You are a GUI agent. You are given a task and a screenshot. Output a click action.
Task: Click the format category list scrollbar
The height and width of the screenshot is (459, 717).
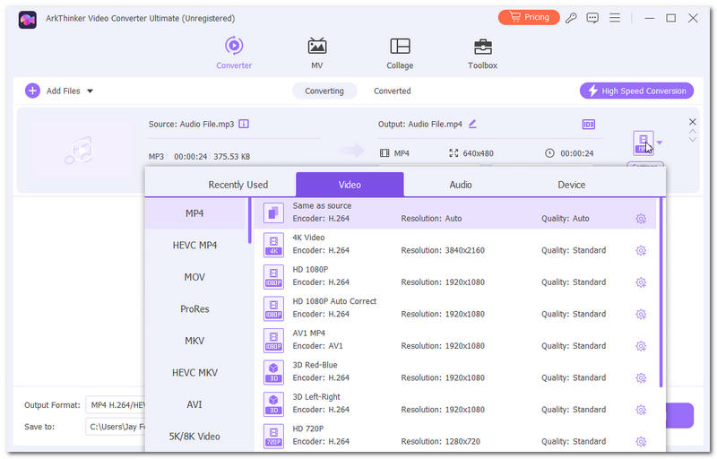coord(250,221)
